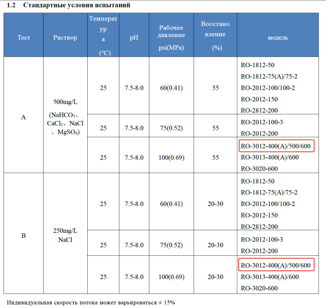Click the "Восстановление (%)" column header

pos(215,36)
